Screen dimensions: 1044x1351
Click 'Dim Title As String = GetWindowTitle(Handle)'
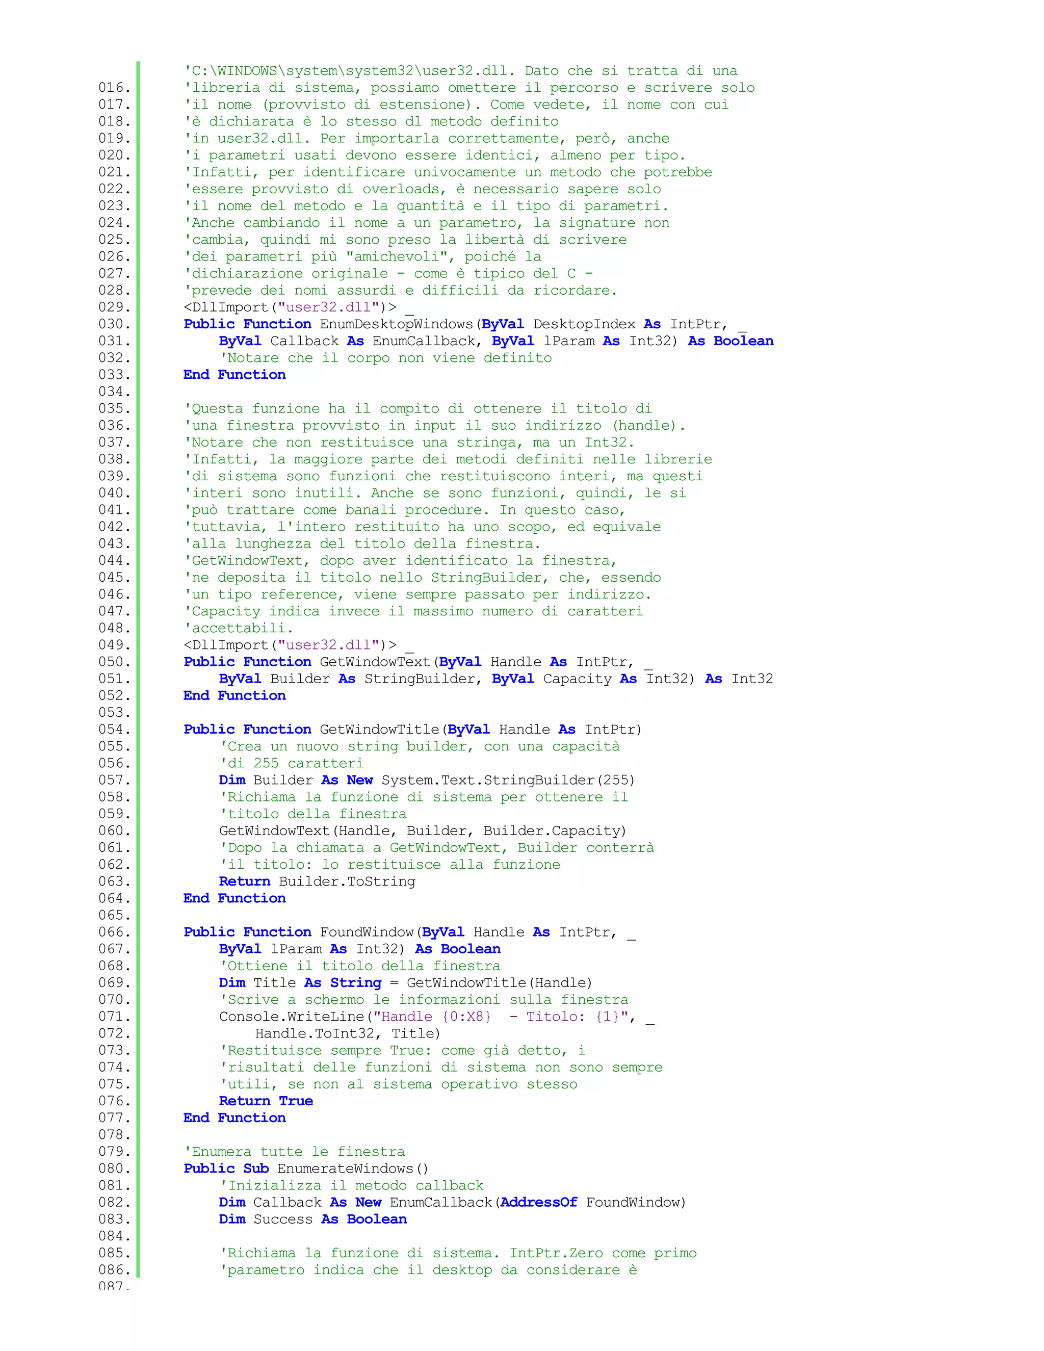(406, 983)
